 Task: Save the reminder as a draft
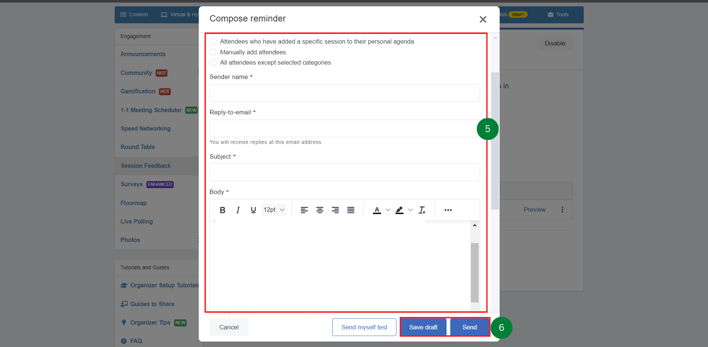pos(423,327)
